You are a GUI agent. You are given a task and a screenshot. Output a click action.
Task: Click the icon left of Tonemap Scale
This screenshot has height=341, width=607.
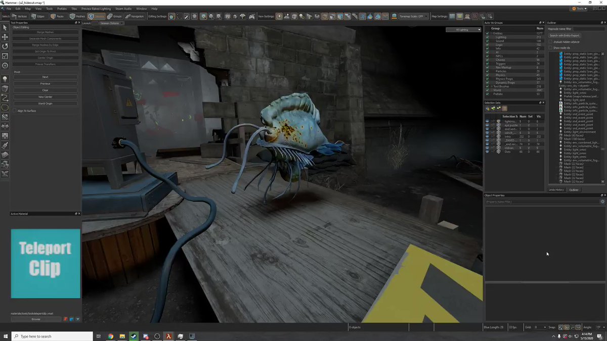394,16
